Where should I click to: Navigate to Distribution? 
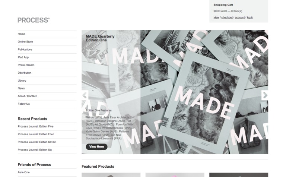point(25,73)
